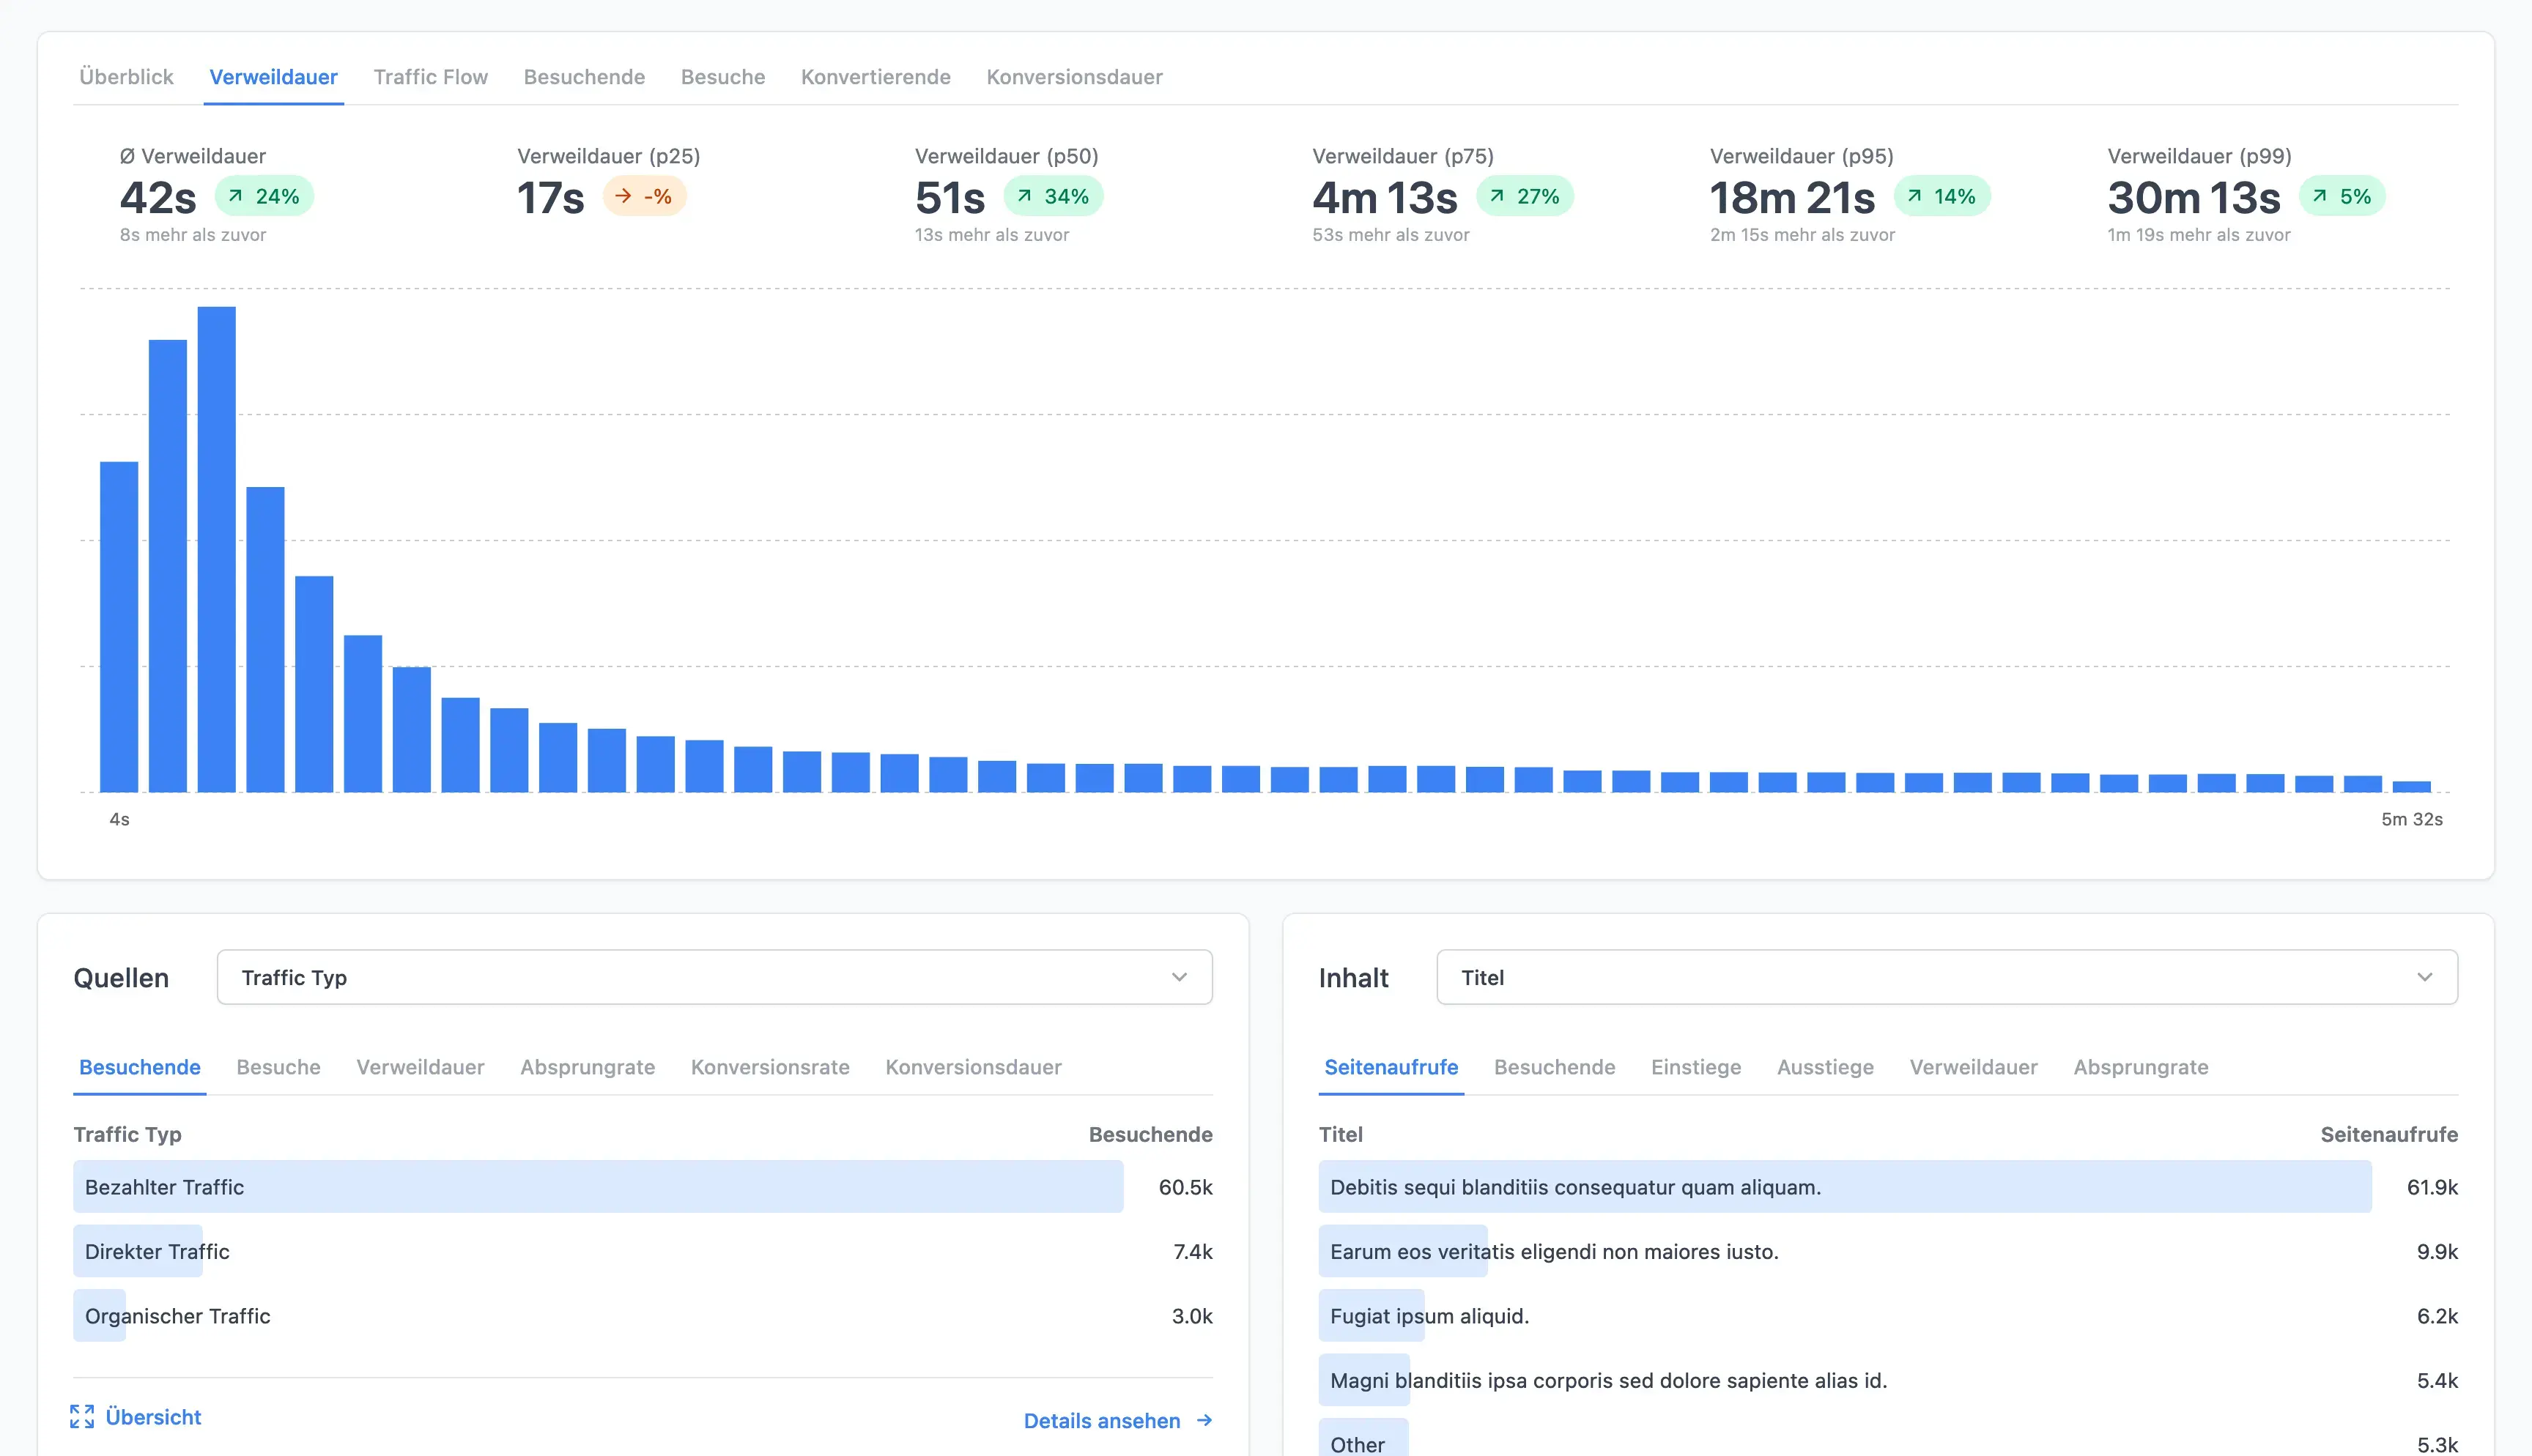Click the Übersicht link

153,1416
